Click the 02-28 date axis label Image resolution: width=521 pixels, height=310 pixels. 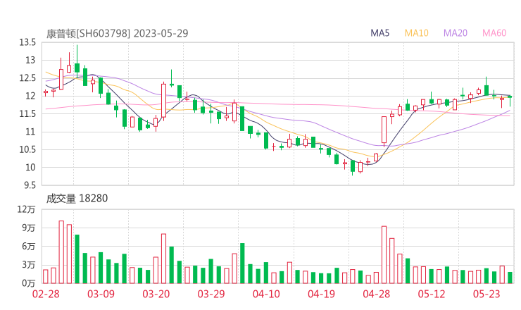(46, 294)
